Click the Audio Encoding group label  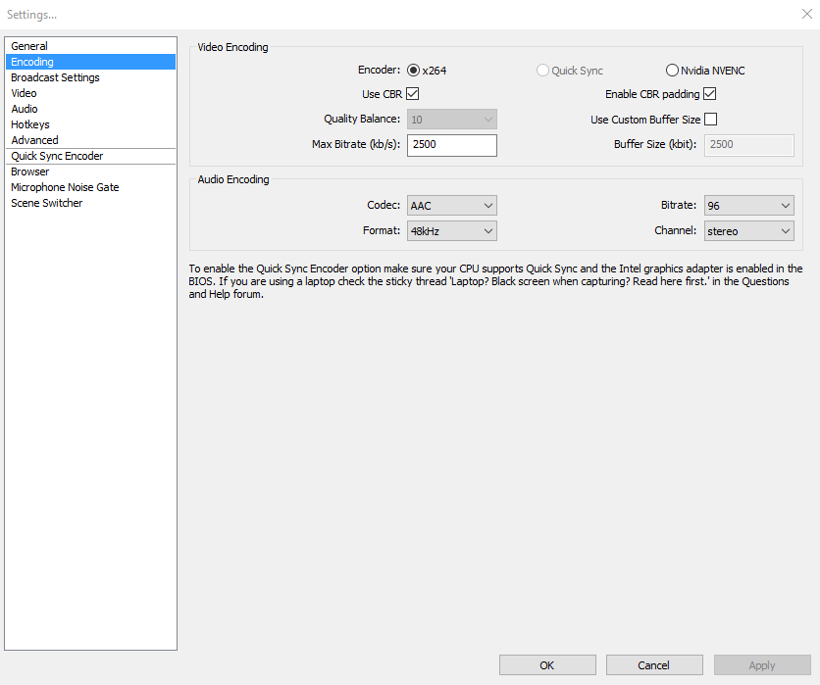point(233,179)
